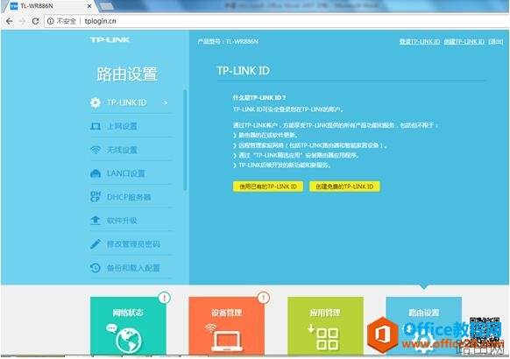Click the TP-LINK ID page heading
The image size is (510, 359).
coord(244,71)
